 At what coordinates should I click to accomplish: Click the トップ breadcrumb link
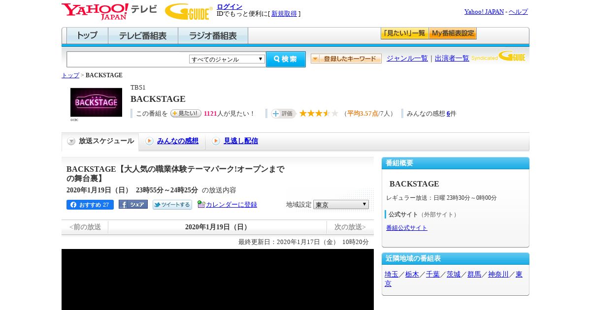tap(70, 75)
